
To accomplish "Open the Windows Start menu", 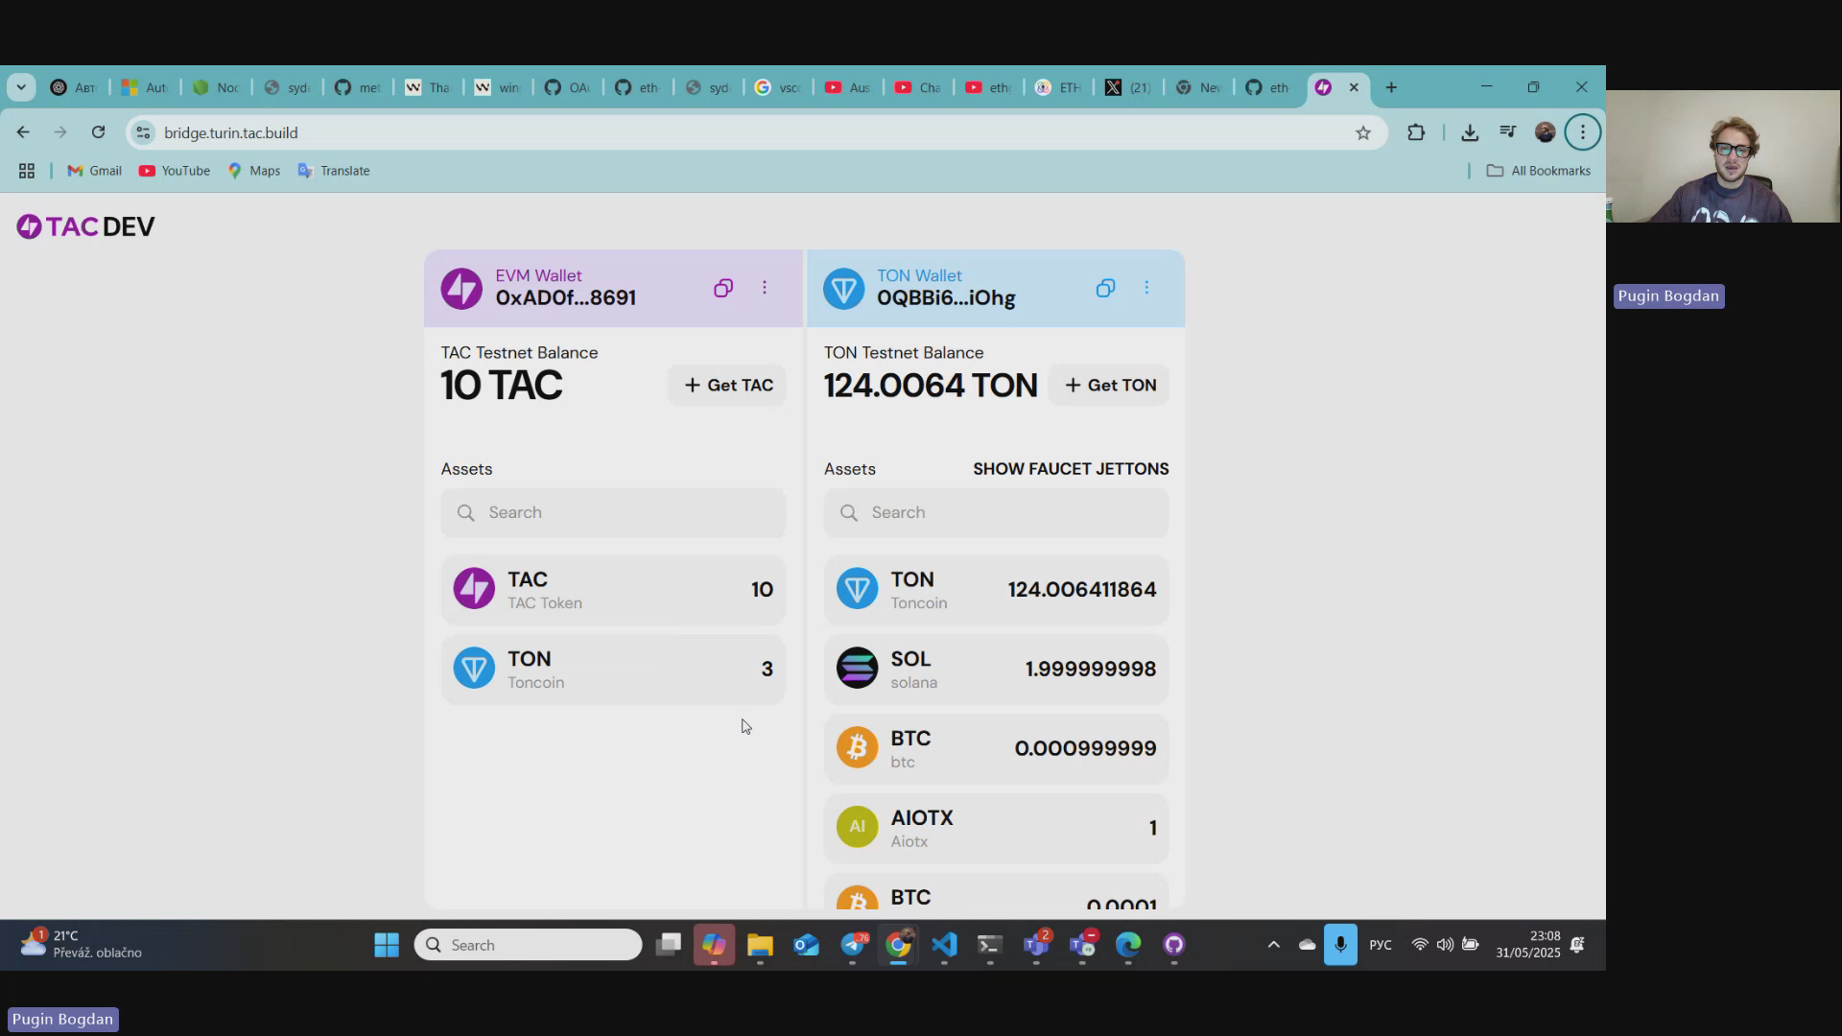I will 387,945.
